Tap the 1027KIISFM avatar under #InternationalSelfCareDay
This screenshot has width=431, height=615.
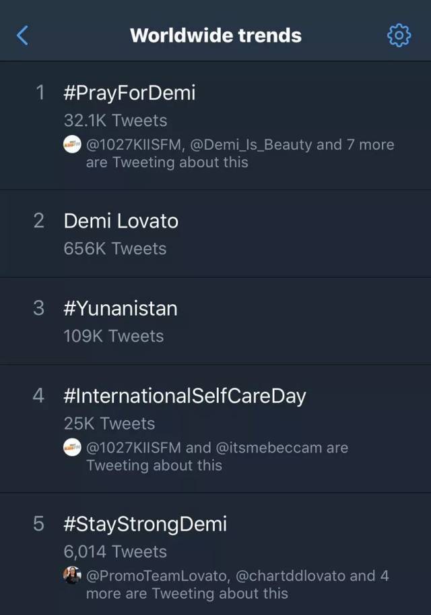(72, 447)
